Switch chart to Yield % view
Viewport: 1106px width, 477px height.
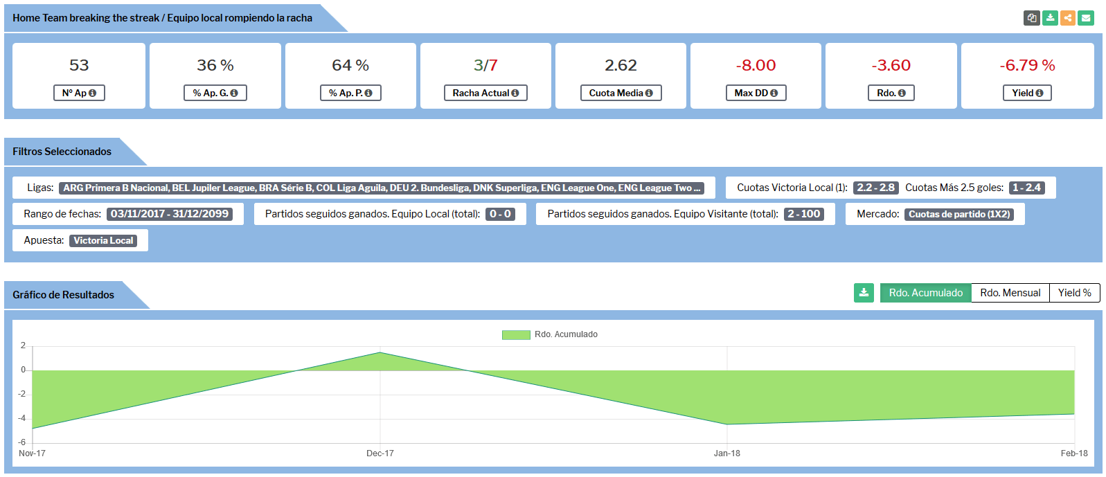click(1074, 293)
